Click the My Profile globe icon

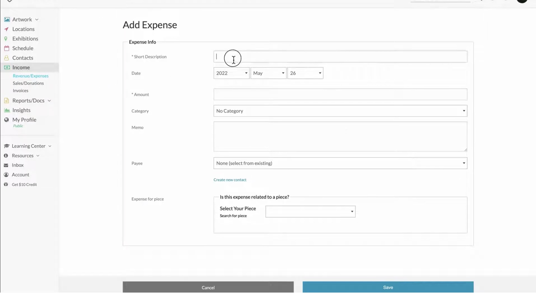click(6, 120)
